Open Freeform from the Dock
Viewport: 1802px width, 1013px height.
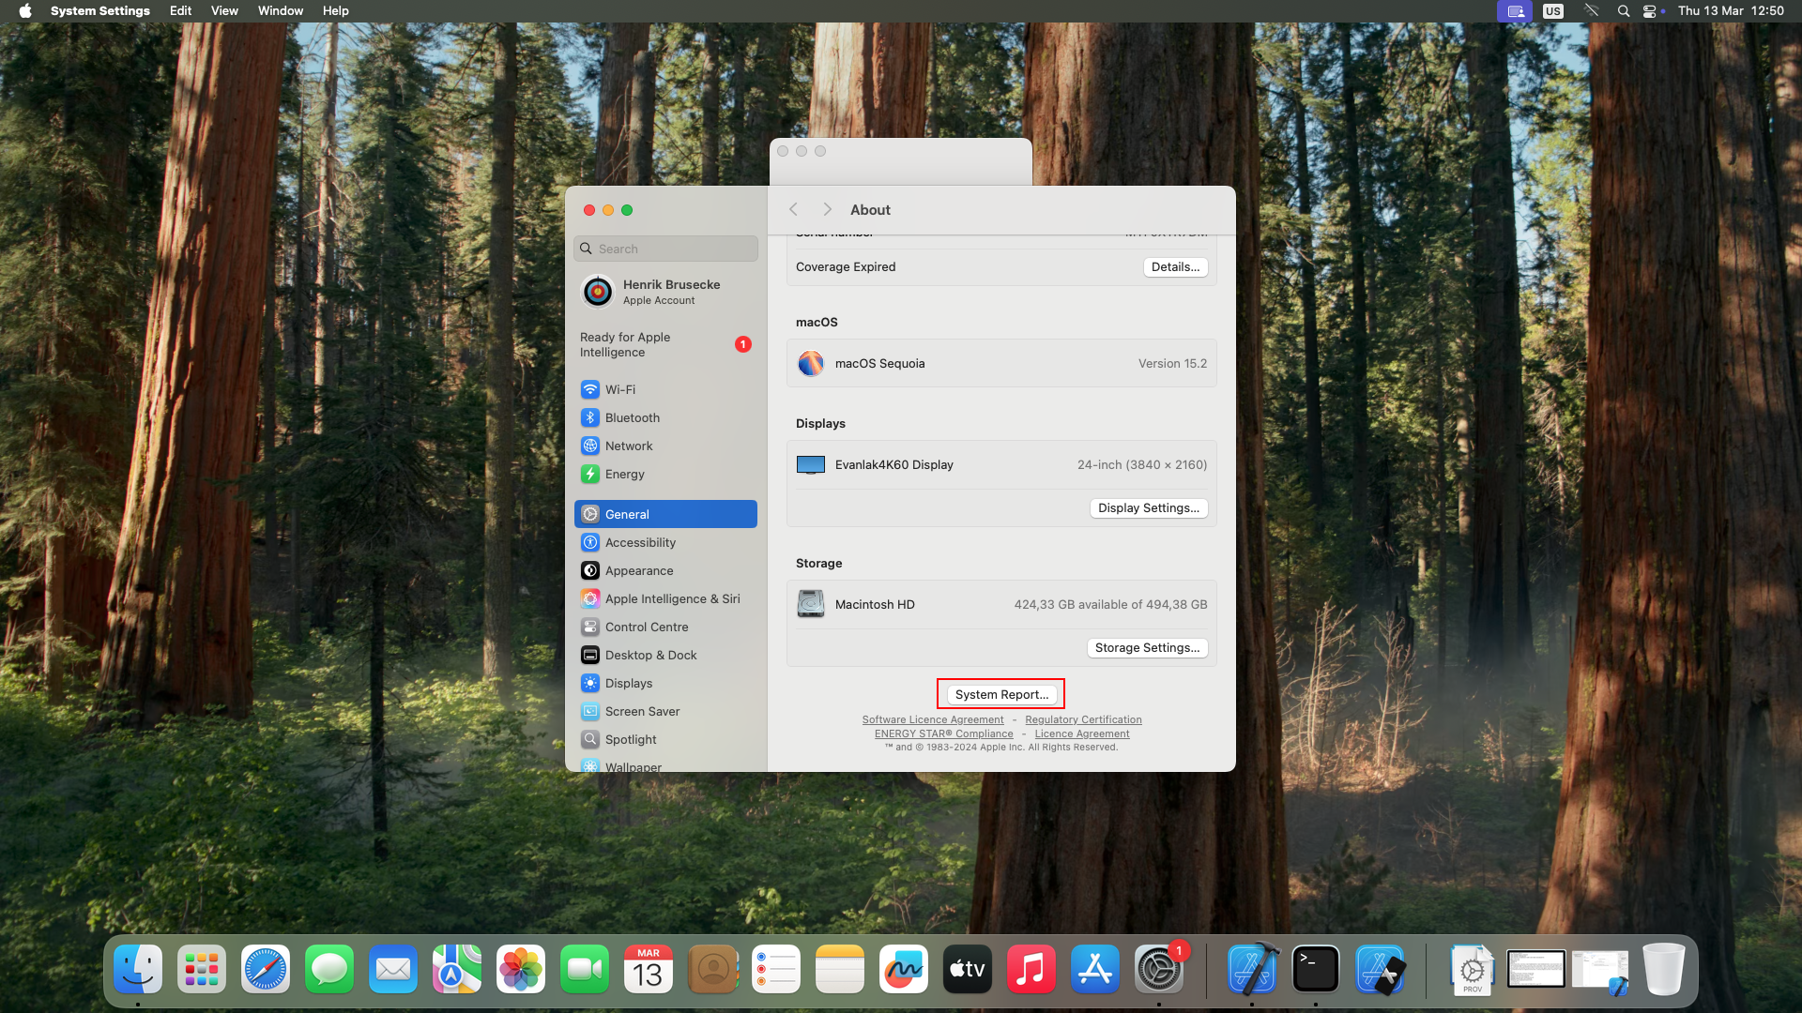point(904,969)
